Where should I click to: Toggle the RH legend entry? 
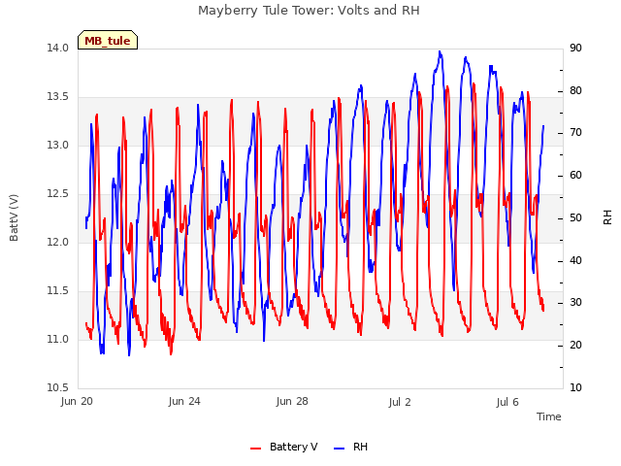point(350,447)
